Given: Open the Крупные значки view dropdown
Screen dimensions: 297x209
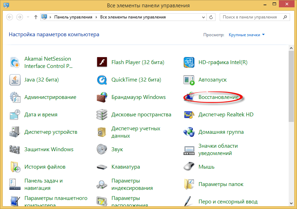Looking at the screenshot, I should pos(247,35).
